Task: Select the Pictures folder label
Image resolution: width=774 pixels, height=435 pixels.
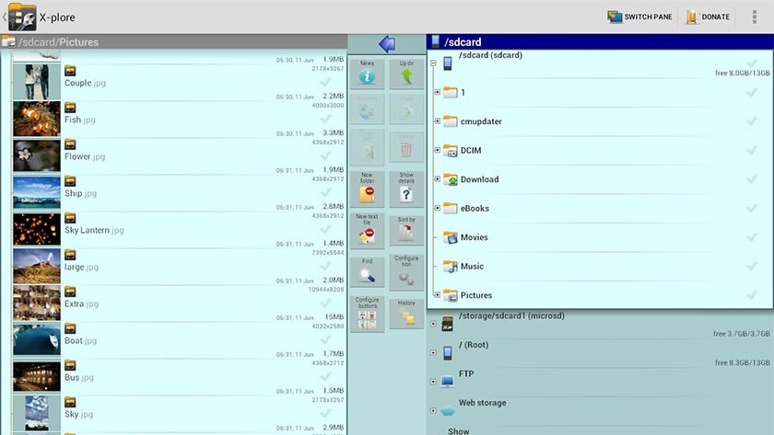Action: (476, 295)
